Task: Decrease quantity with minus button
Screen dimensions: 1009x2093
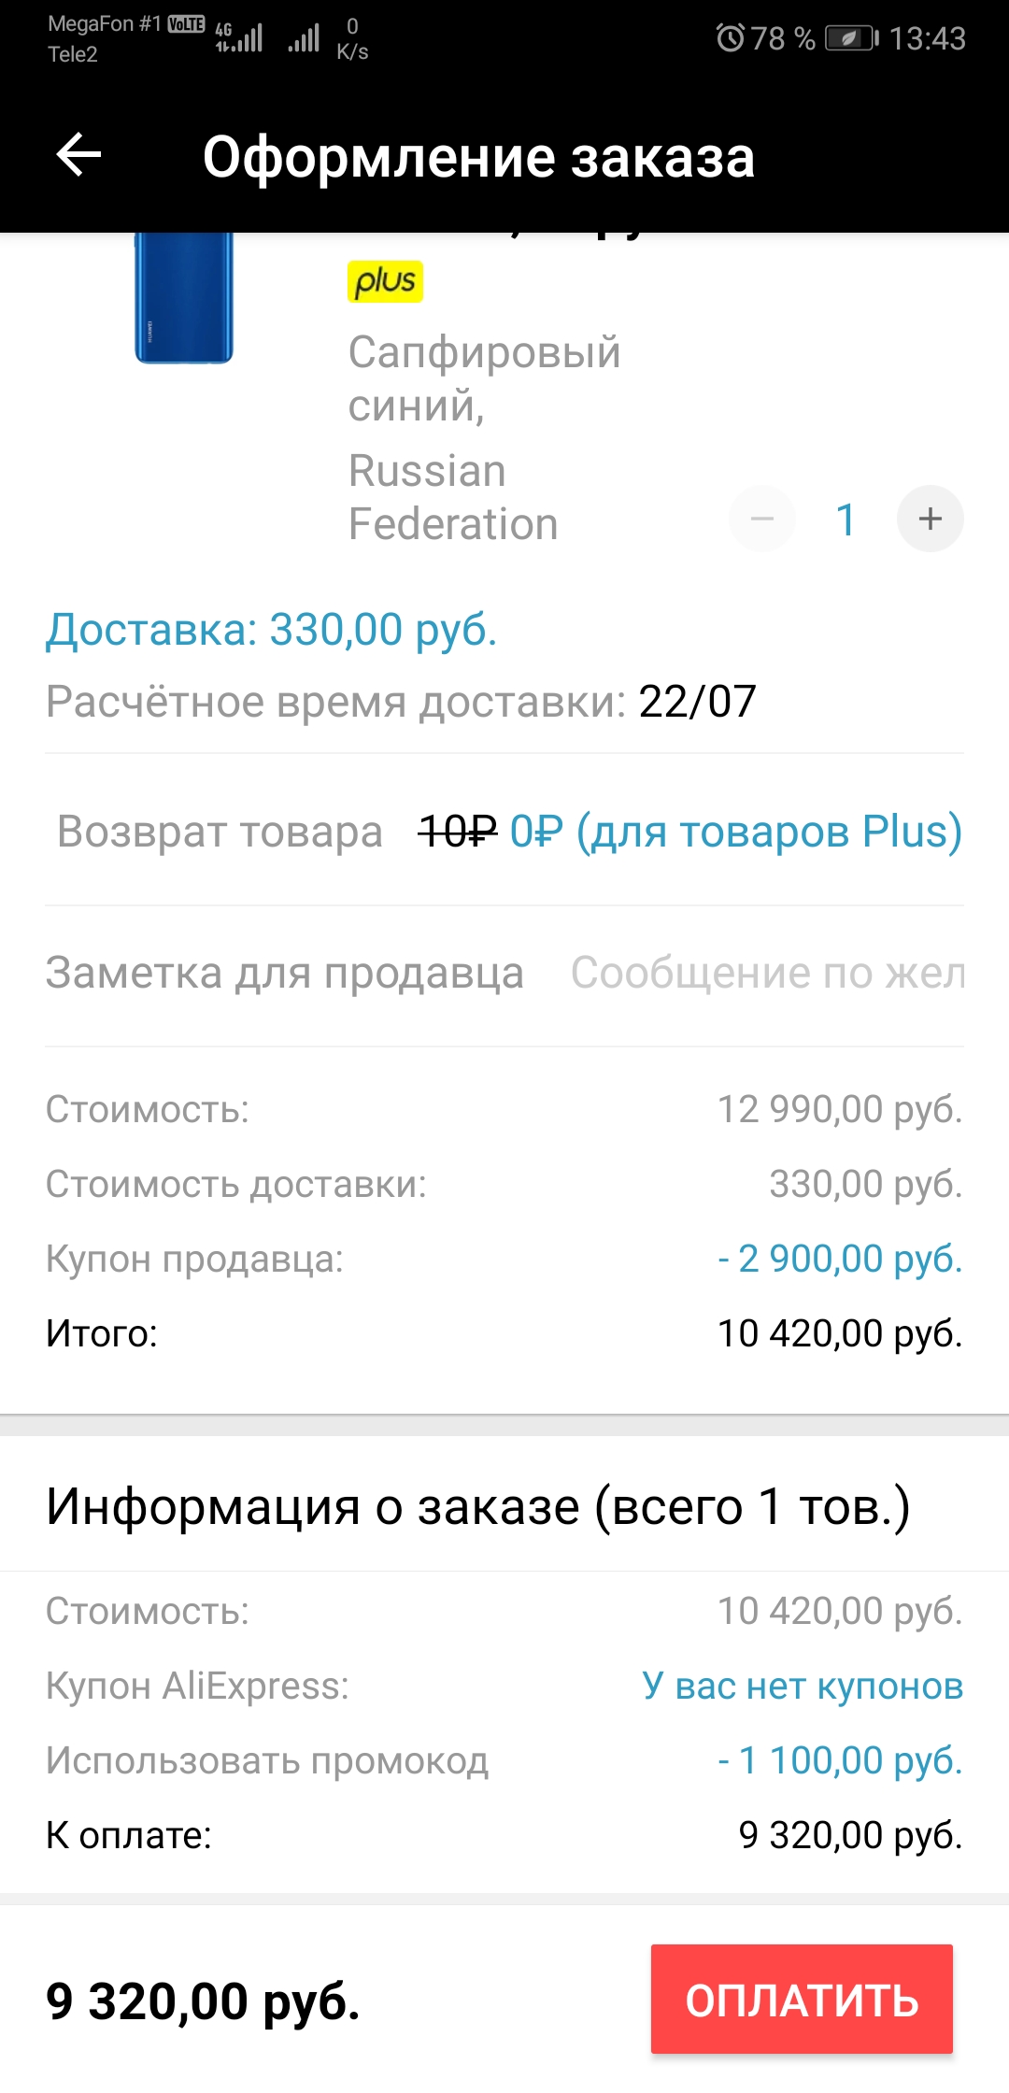Action: [762, 519]
